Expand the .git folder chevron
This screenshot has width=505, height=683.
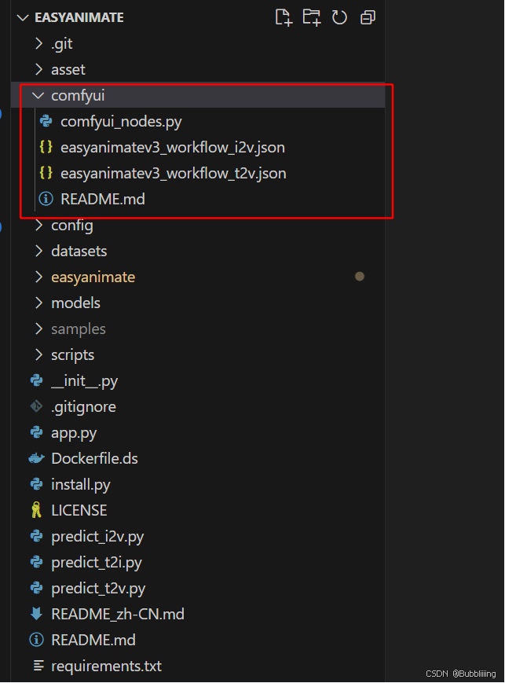[x=38, y=43]
